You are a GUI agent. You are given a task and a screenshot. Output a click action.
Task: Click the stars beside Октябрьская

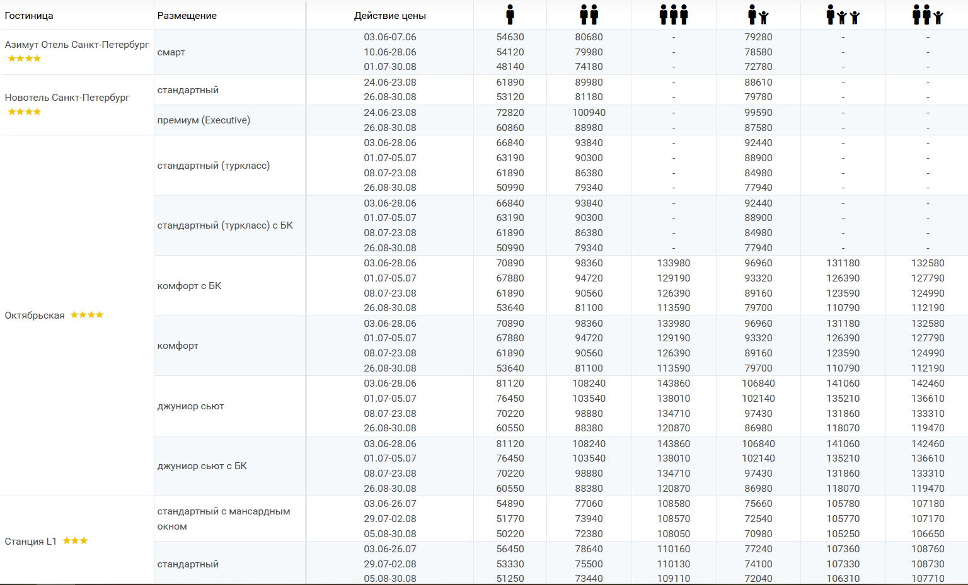[87, 315]
